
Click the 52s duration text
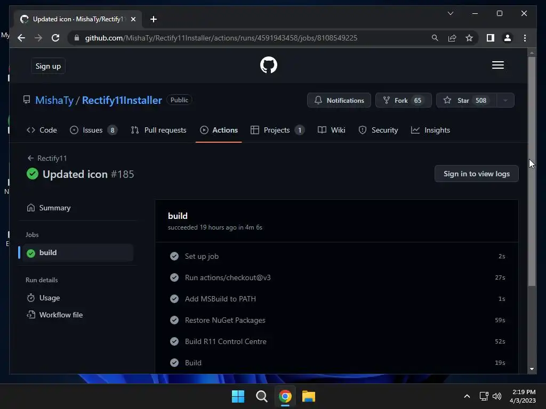(500, 341)
